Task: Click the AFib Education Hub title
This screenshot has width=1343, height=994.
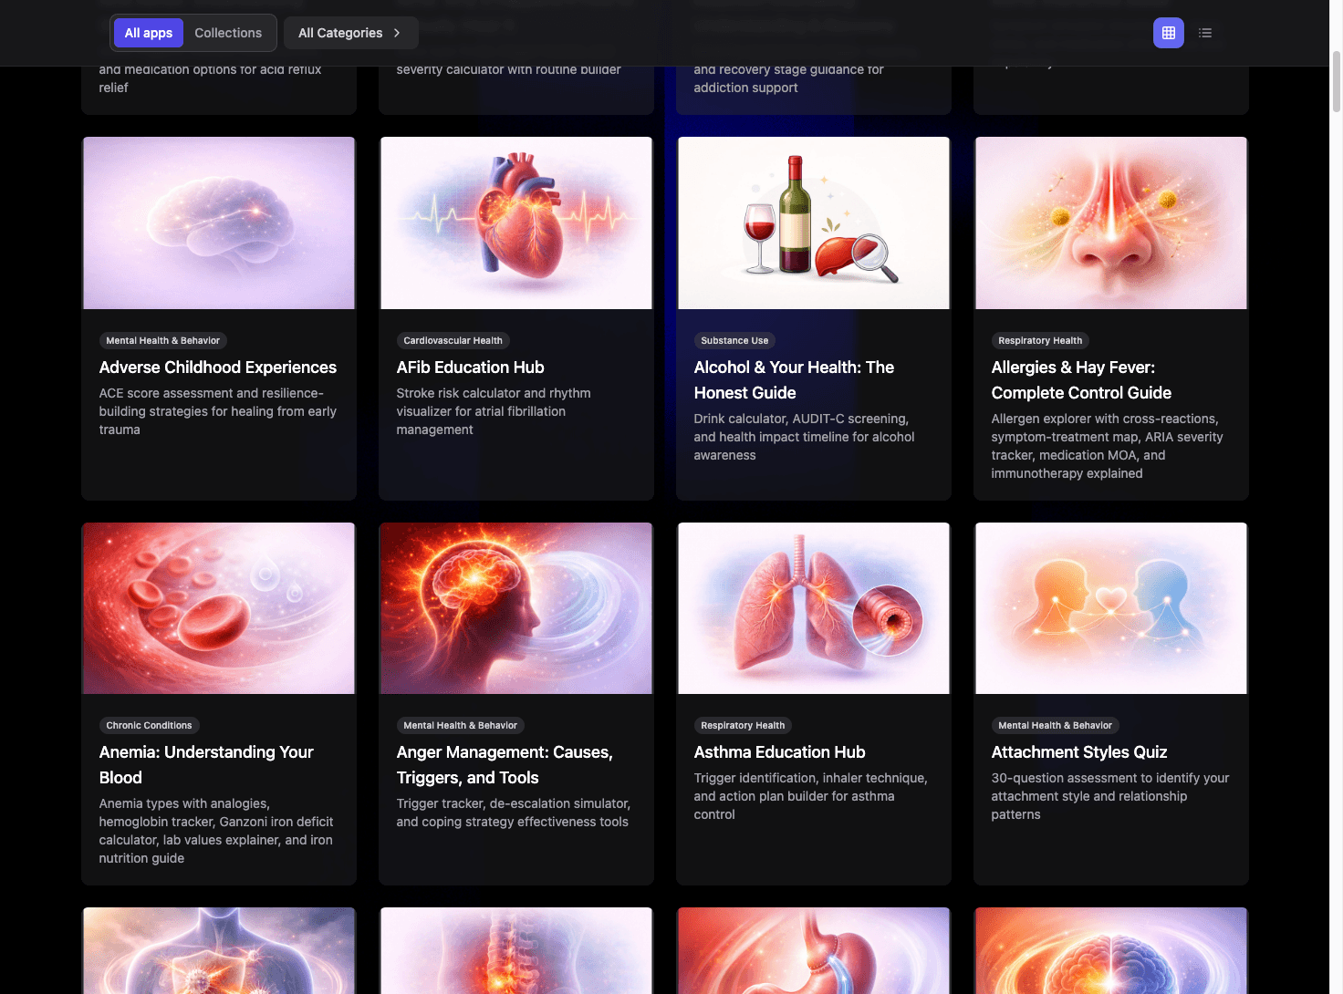Action: pyautogui.click(x=470, y=368)
